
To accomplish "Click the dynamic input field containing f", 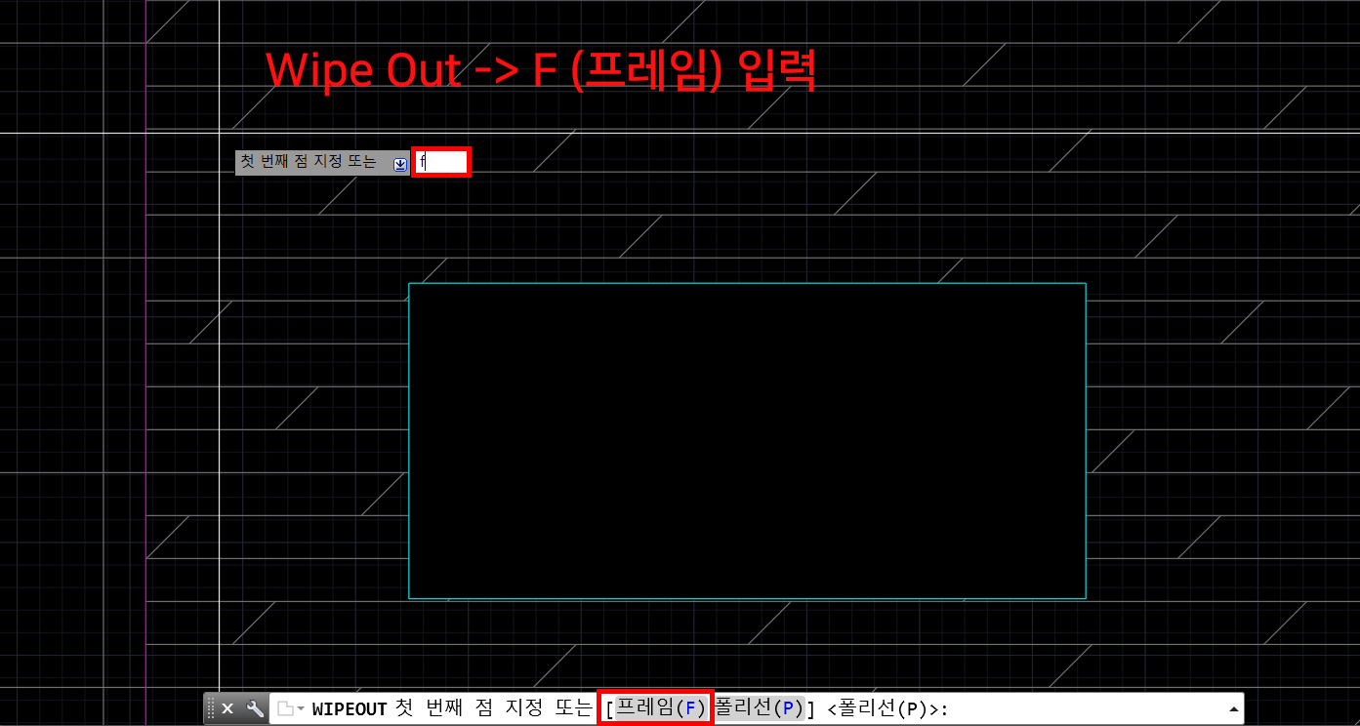I will click(x=441, y=162).
